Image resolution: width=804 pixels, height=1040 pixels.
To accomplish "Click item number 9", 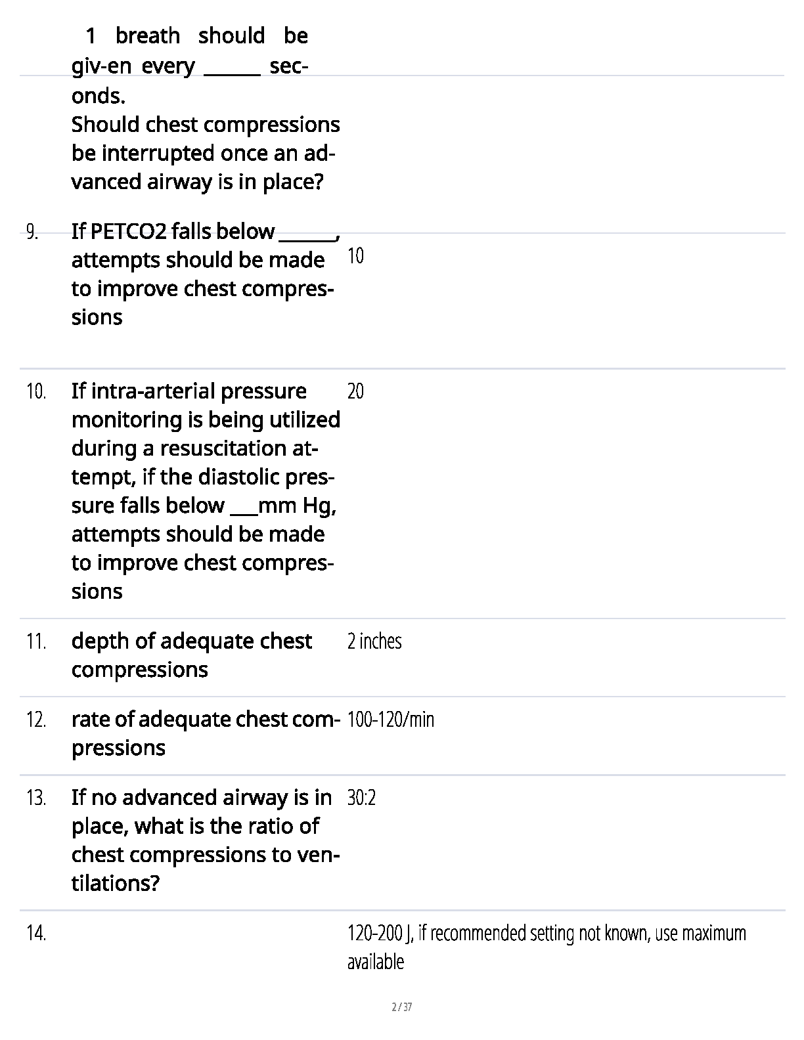I will (x=33, y=231).
